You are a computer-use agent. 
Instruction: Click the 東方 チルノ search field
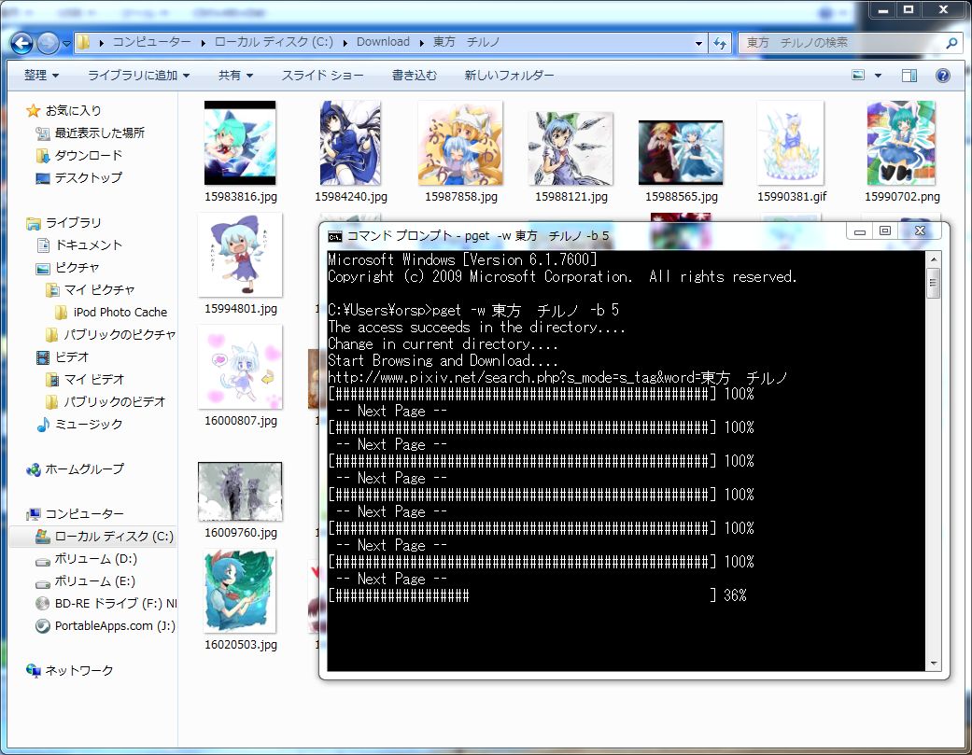tap(842, 43)
